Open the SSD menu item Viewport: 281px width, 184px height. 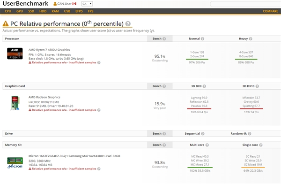[31, 11]
